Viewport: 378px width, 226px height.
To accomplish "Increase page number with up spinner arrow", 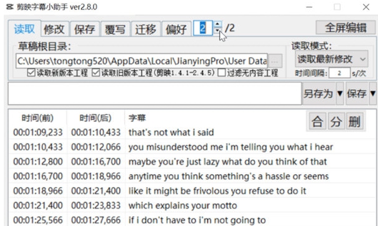I will pos(218,24).
